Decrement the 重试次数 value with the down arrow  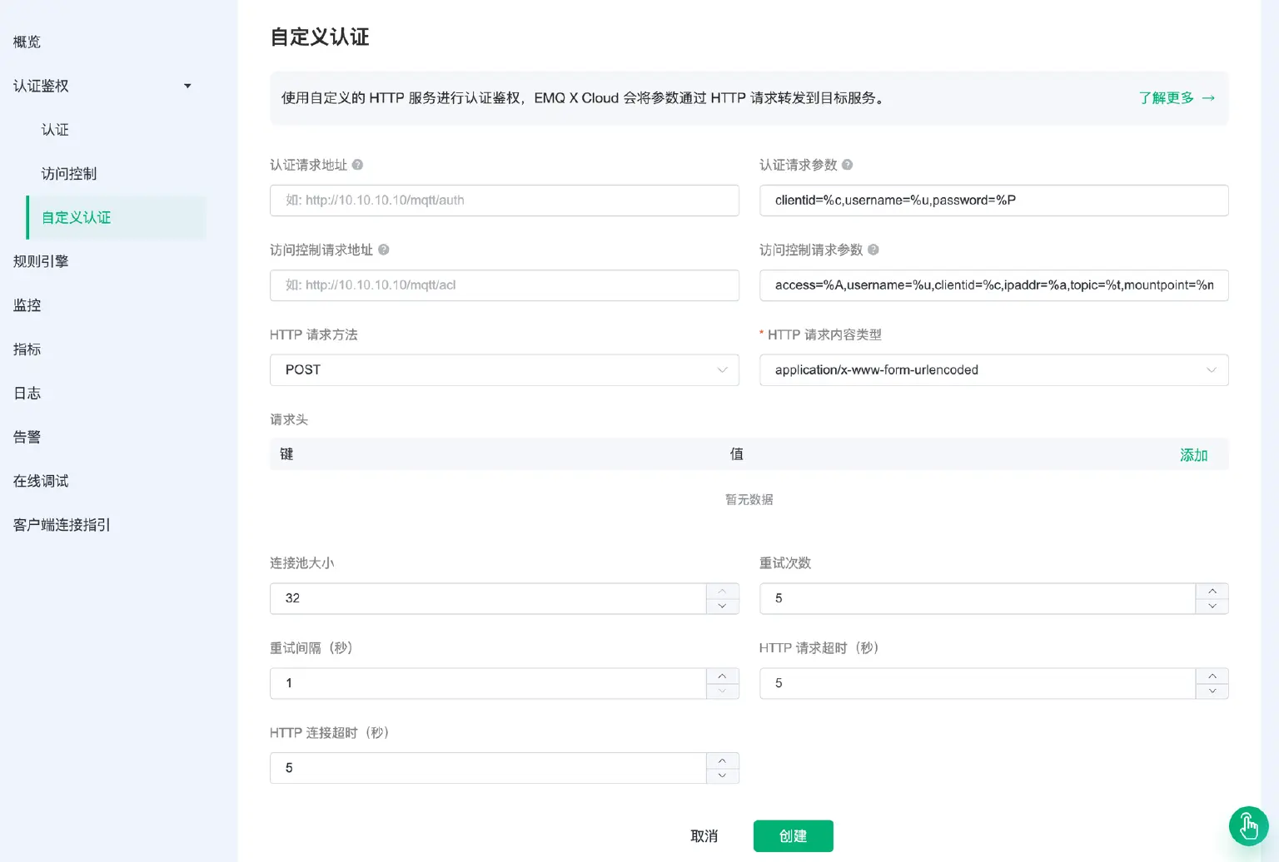tap(1212, 607)
